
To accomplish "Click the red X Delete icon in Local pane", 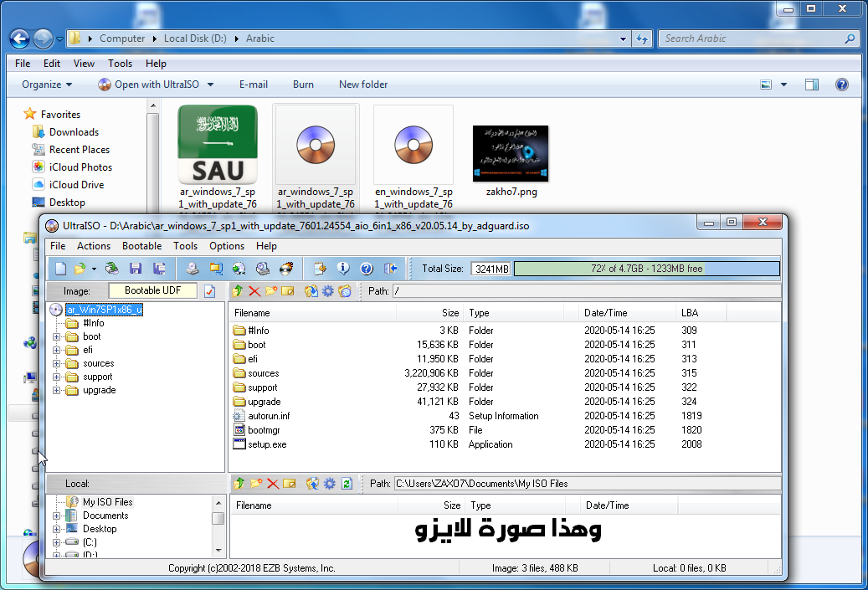I will click(x=273, y=484).
